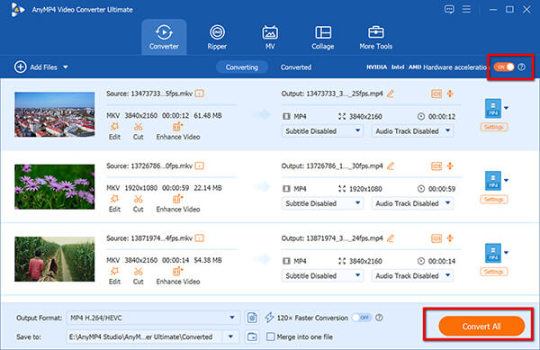
Task: Open the hardware acceleration help icon
Action: coord(522,67)
